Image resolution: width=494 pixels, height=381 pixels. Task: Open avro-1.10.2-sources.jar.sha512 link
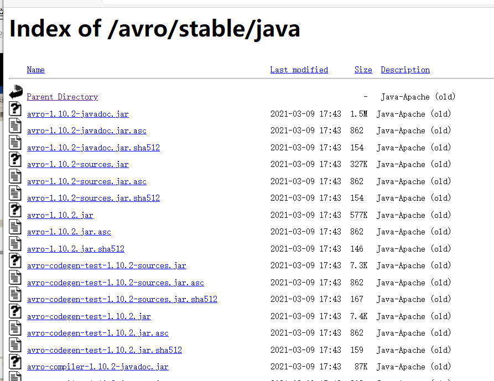[93, 198]
